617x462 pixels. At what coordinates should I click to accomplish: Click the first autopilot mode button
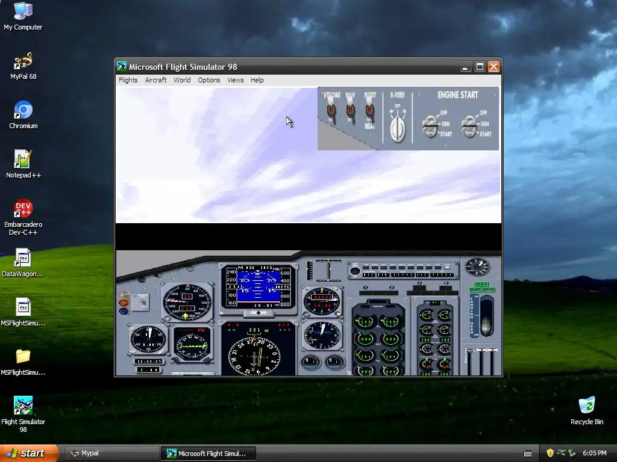coord(366,266)
